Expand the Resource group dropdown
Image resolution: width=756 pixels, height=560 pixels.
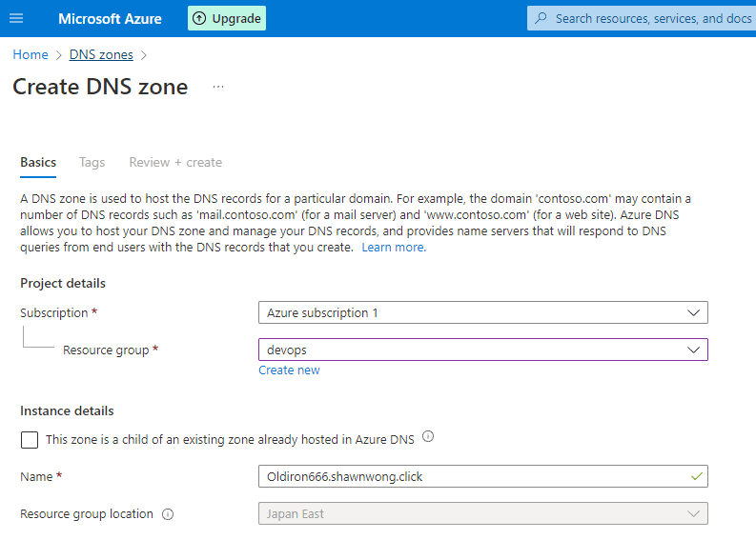point(482,350)
